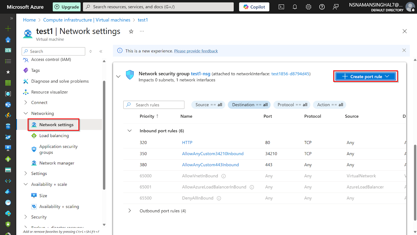The width and height of the screenshot is (417, 235).
Task: Open the notifications bell
Action: [x=295, y=7]
